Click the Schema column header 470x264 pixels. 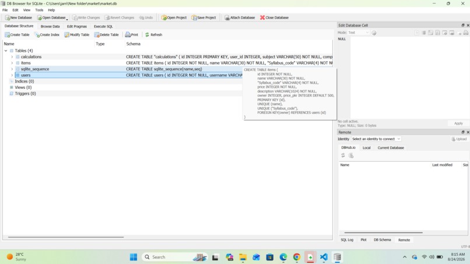click(229, 44)
